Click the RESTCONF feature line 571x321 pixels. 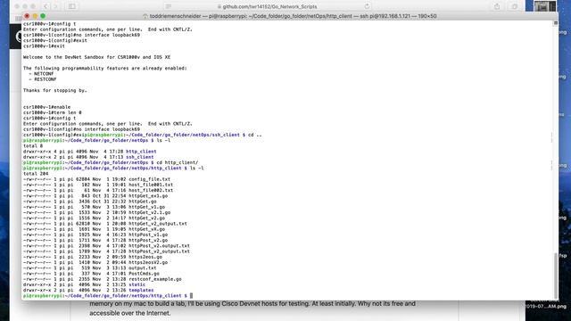[x=43, y=79]
